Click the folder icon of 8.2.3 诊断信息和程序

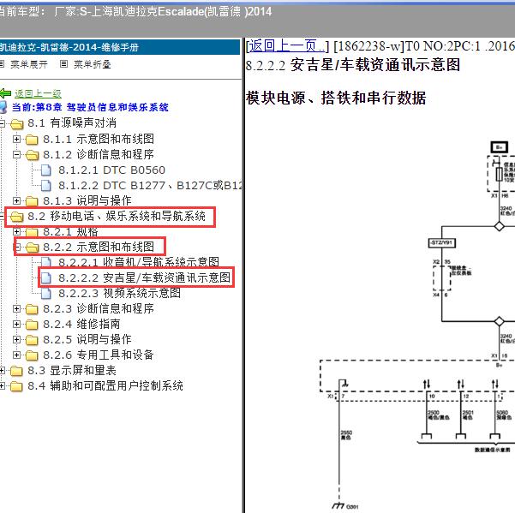(x=32, y=309)
